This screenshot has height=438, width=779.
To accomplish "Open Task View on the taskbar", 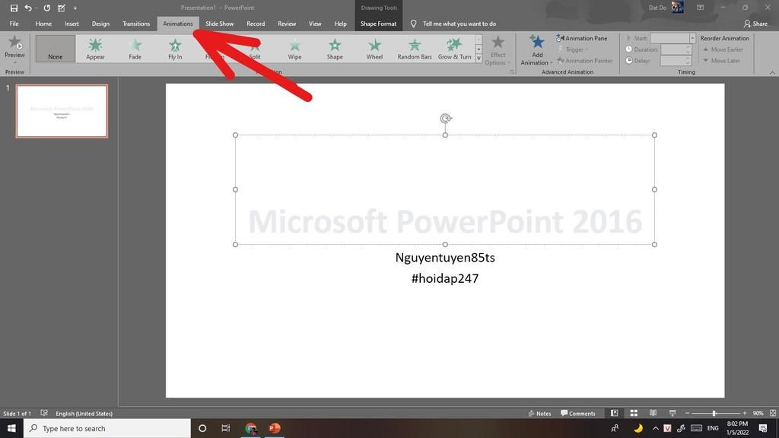I will pos(225,428).
